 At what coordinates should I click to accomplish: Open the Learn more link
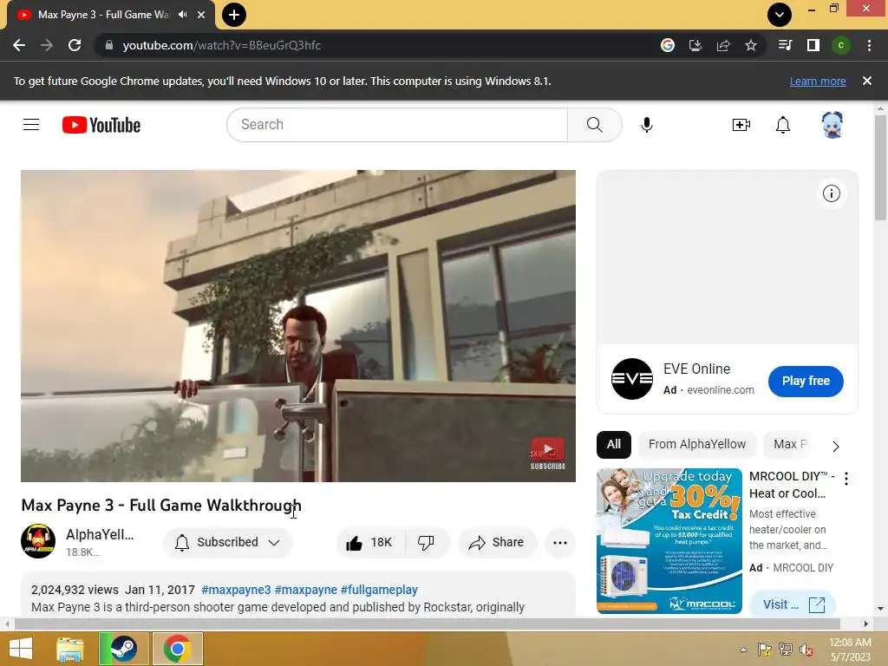tap(818, 81)
